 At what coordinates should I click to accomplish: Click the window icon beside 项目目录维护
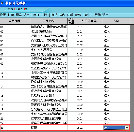[x=2, y=3]
